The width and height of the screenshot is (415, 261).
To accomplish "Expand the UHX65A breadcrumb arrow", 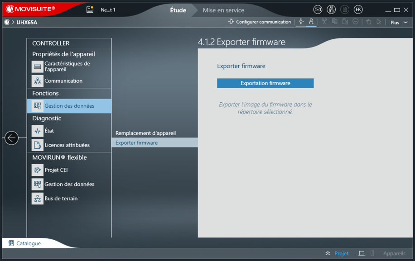I will 13,22.
